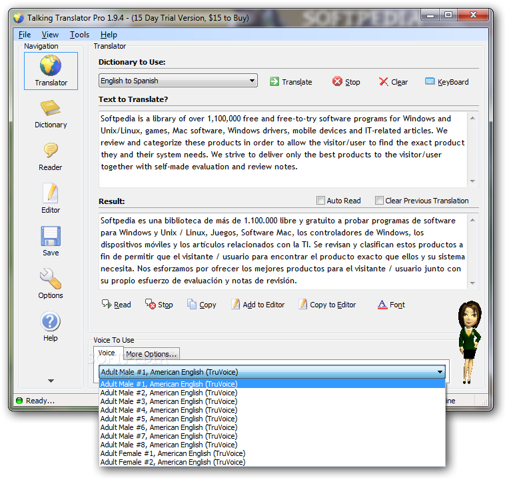The height and width of the screenshot is (480, 507).
Task: Click scroll up arrow in Text to Translate
Action: click(x=472, y=118)
